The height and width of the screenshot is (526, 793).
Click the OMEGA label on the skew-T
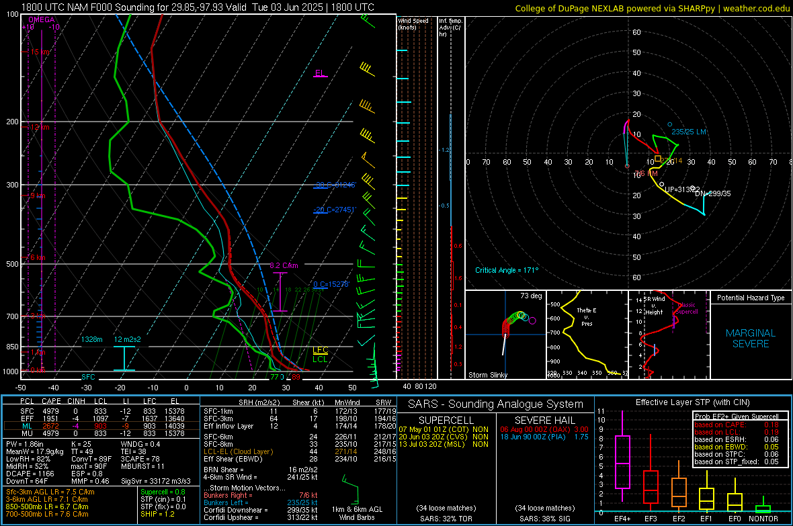[42, 19]
